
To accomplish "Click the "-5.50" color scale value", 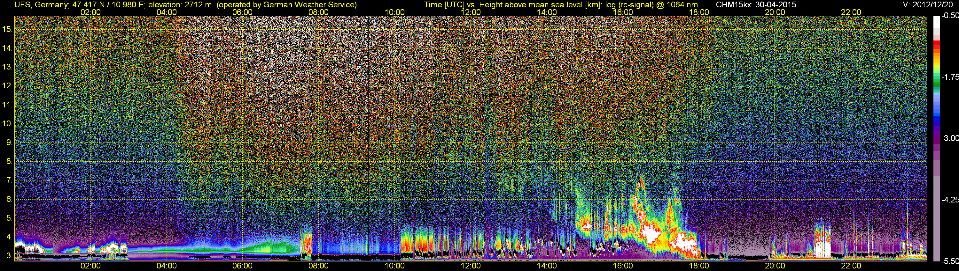I will click(x=950, y=261).
